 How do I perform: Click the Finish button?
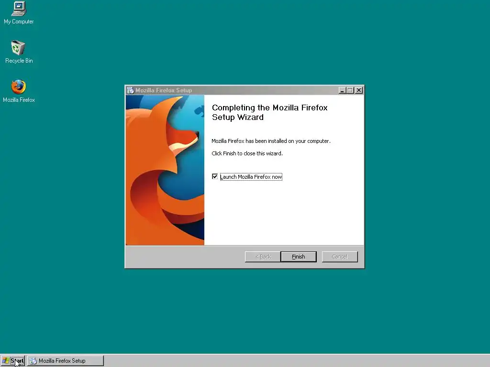pos(299,257)
